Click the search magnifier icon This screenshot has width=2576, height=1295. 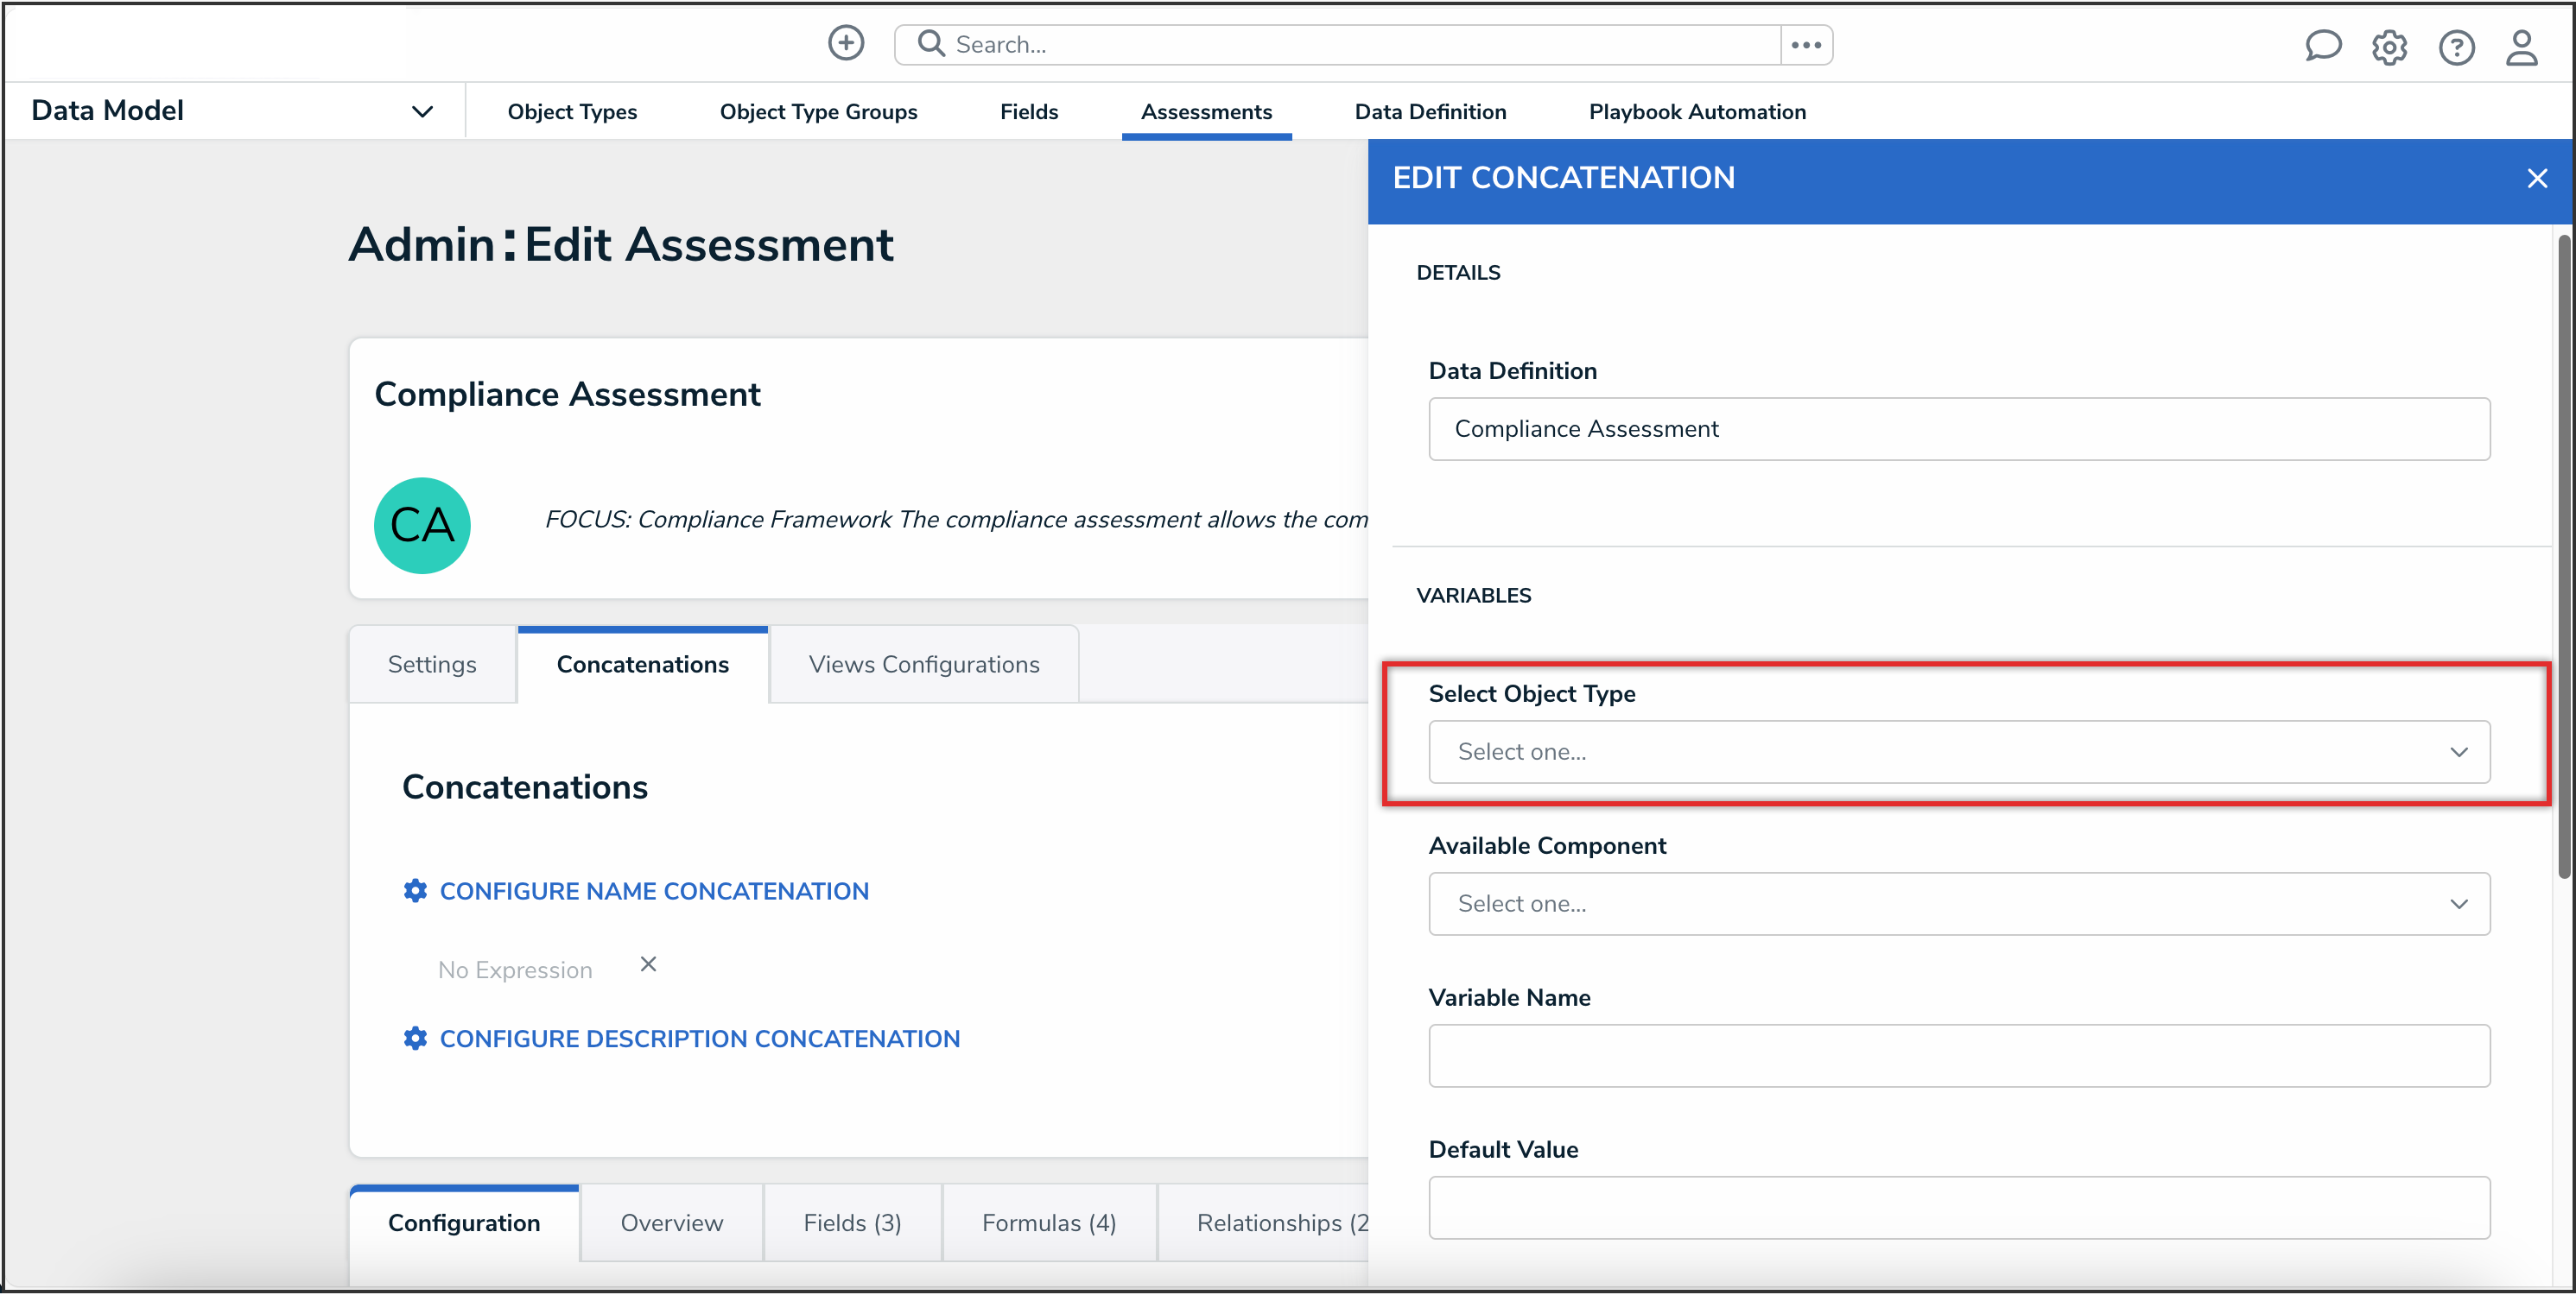[x=931, y=43]
